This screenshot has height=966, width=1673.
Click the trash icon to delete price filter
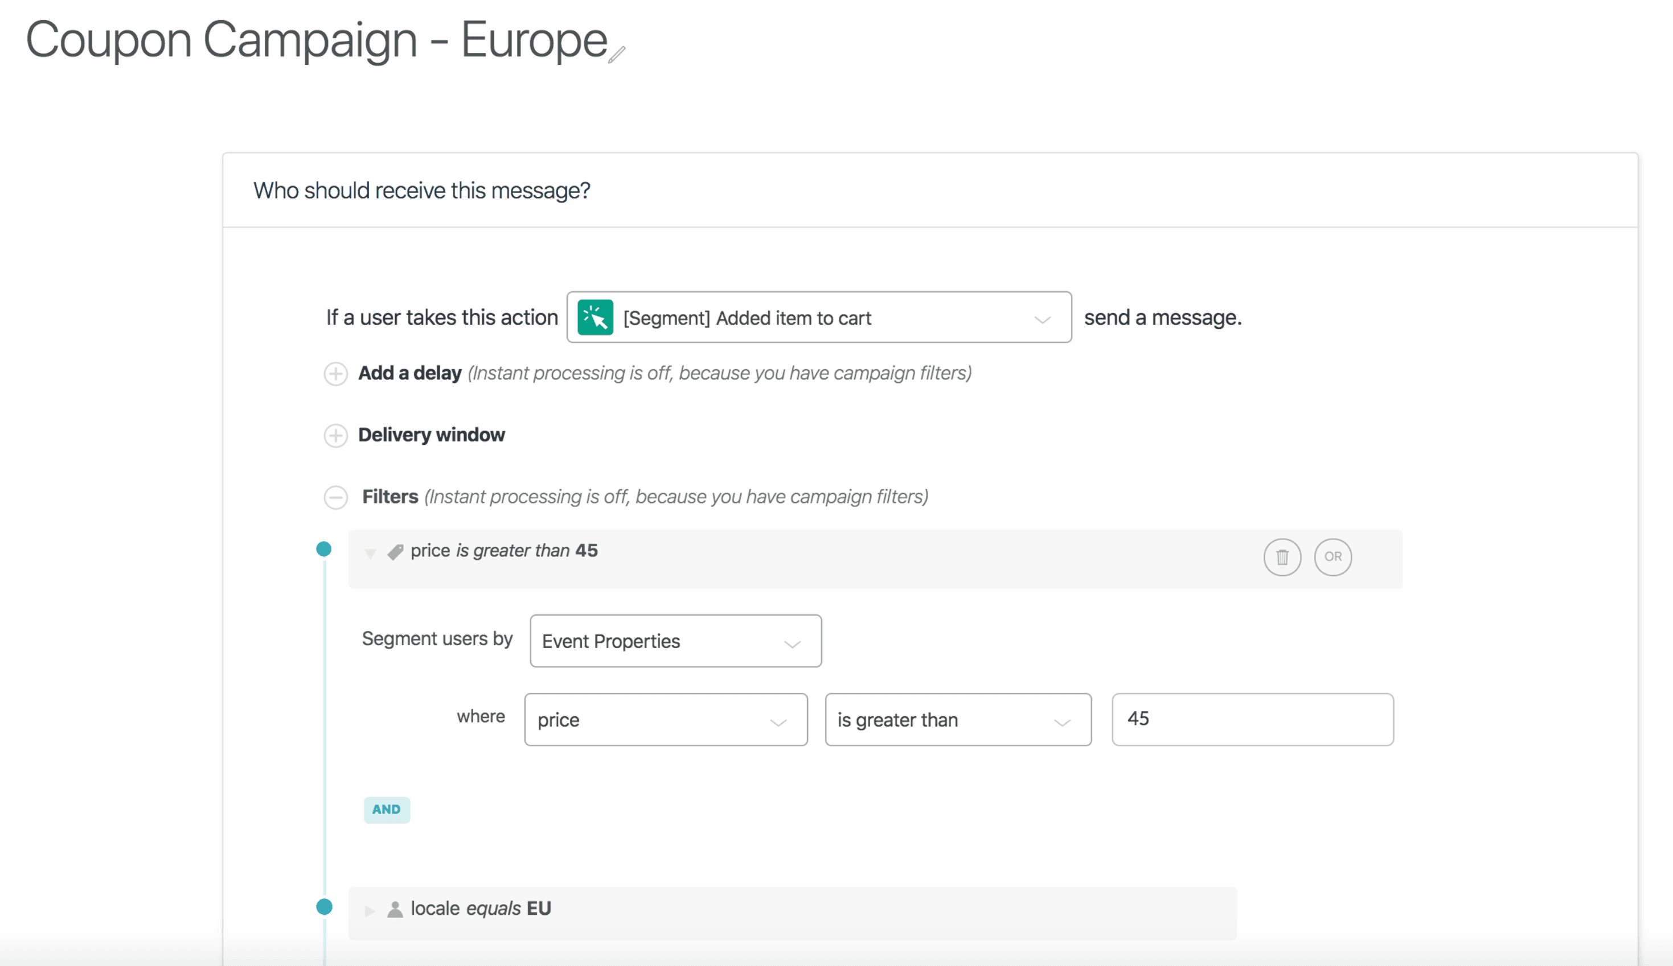point(1282,558)
